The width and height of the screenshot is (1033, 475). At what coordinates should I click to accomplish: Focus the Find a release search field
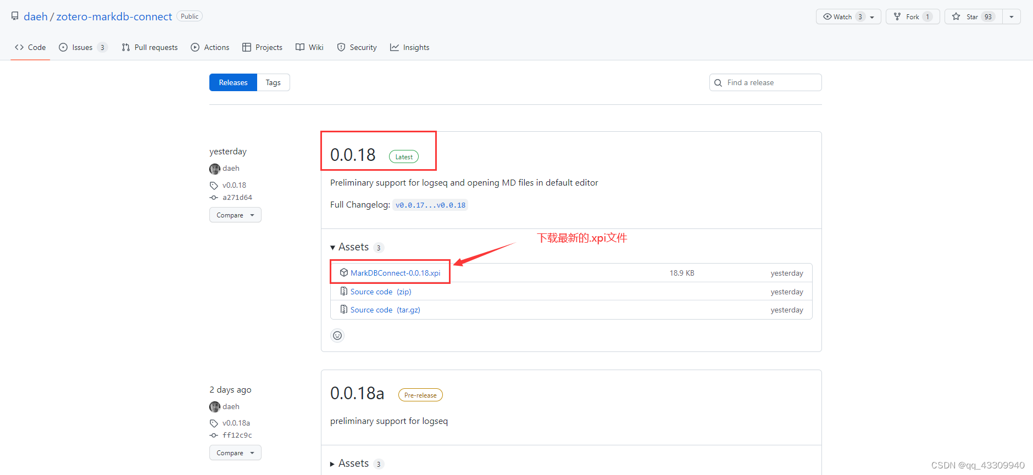[x=765, y=82]
